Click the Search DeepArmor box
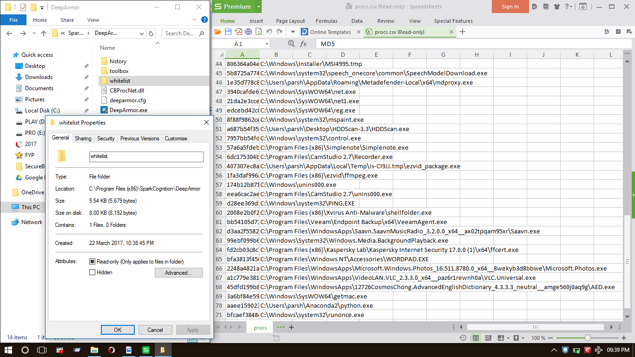The width and height of the screenshot is (635, 357). pos(184,33)
